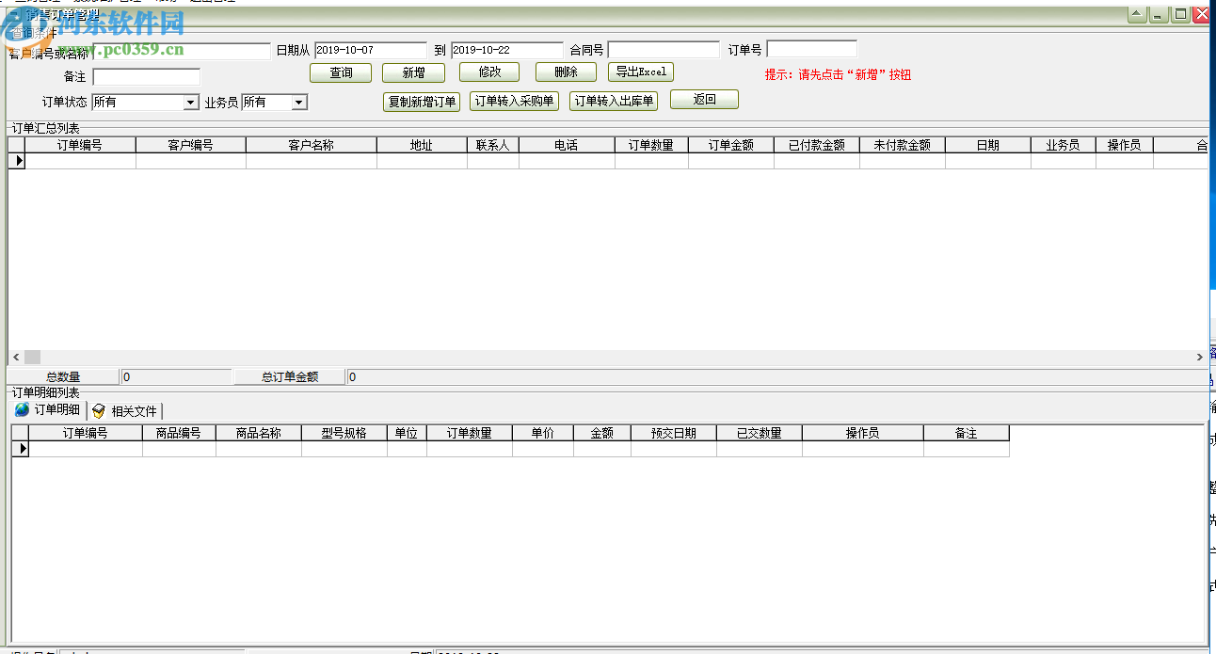
Task: Click the 型号规格 column header
Action: point(344,433)
